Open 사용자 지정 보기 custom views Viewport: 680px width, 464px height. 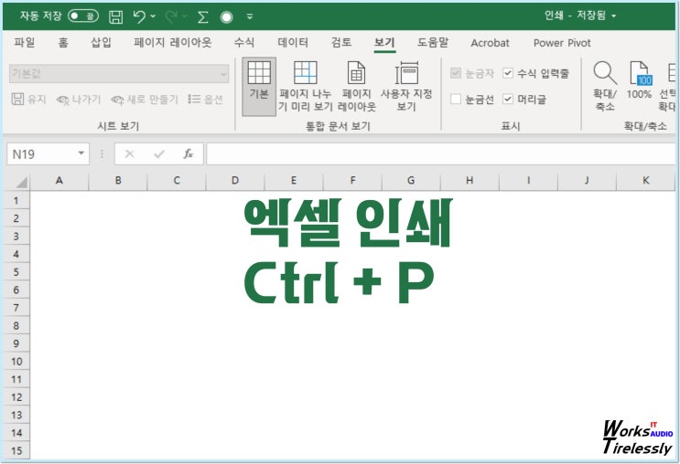pyautogui.click(x=406, y=87)
